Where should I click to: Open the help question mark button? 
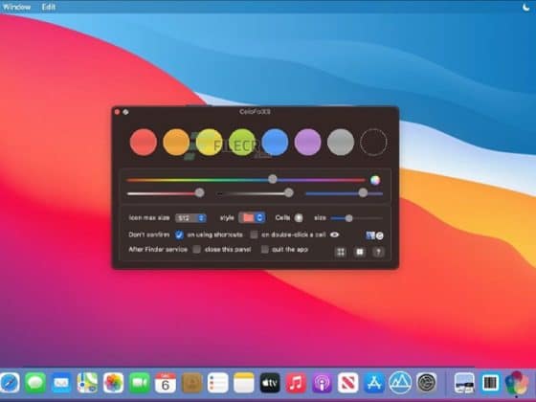(x=378, y=252)
